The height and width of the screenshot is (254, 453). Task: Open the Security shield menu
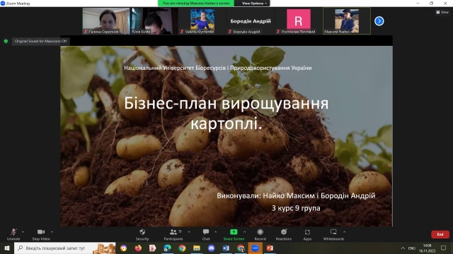point(142,234)
